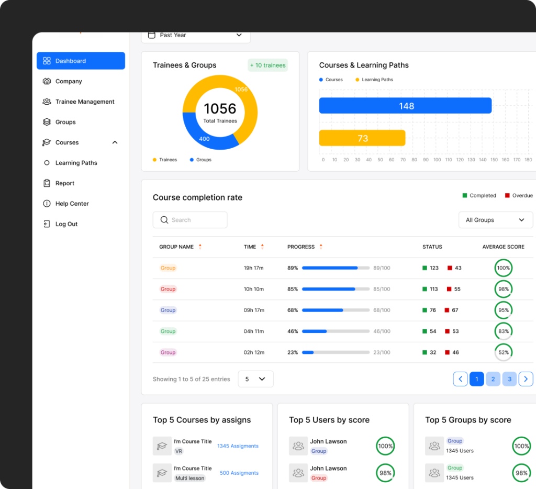Screen dimensions: 536x489
Task: Click the "Showing 1 to 5 of 25 entries" text
Action: 192,379
